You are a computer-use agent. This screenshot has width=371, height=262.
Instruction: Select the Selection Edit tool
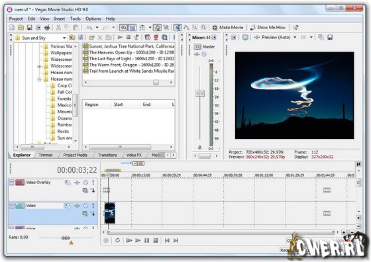click(x=195, y=28)
